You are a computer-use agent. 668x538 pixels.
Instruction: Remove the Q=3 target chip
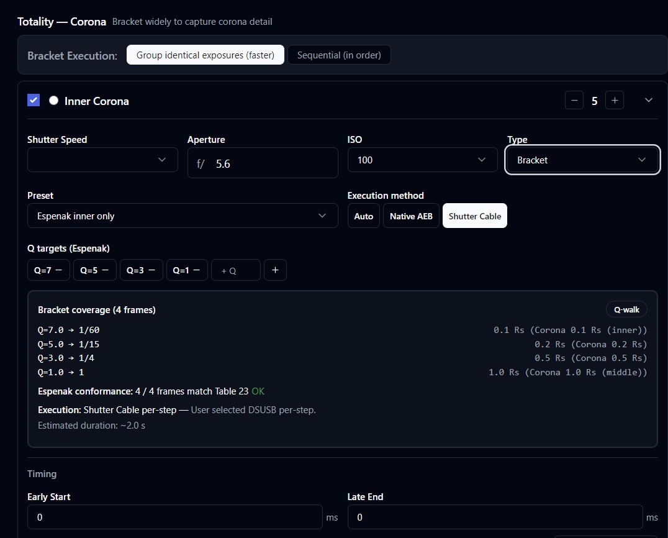click(151, 270)
